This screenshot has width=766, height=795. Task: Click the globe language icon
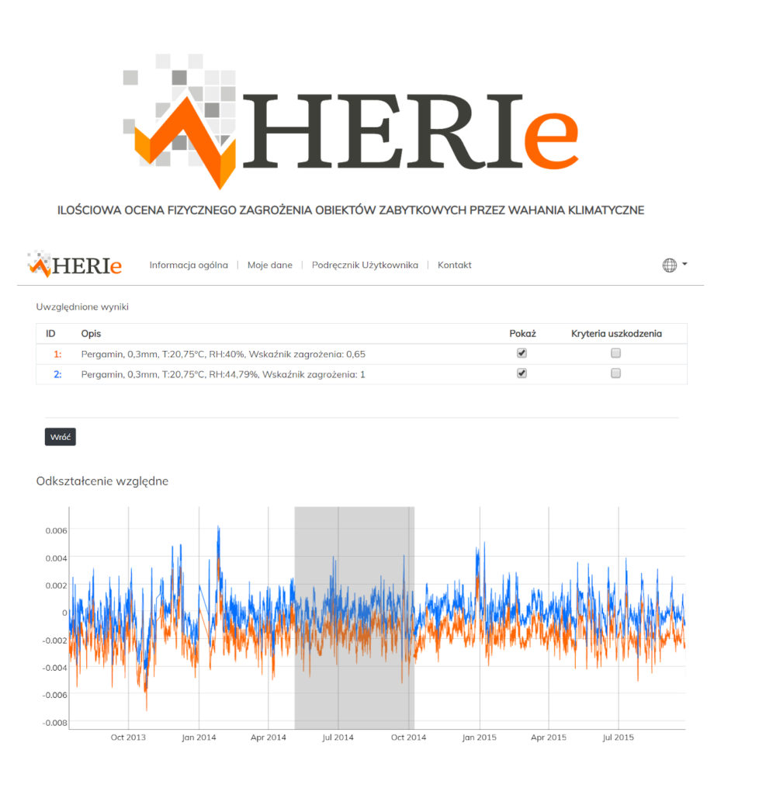coord(669,265)
